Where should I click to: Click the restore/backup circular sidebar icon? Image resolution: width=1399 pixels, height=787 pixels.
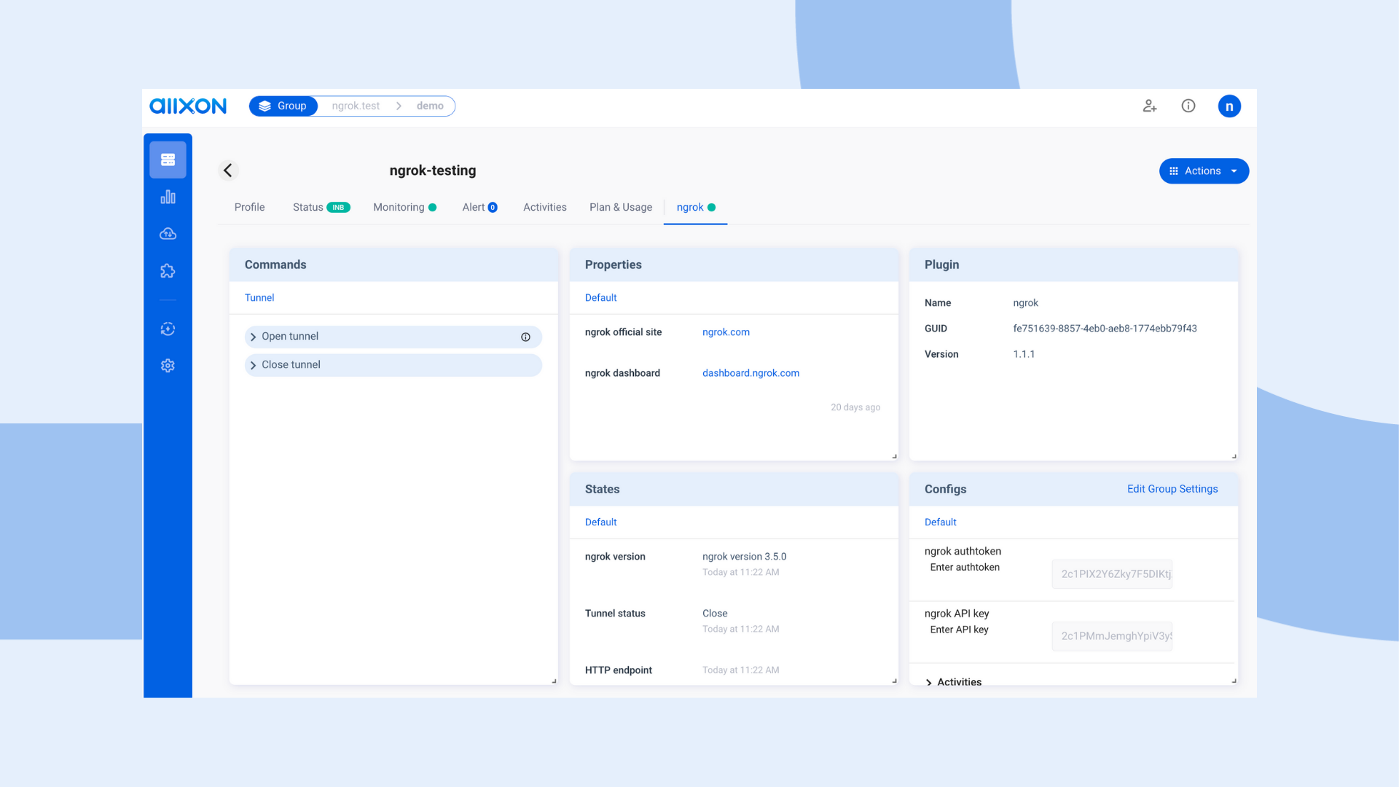click(x=168, y=329)
